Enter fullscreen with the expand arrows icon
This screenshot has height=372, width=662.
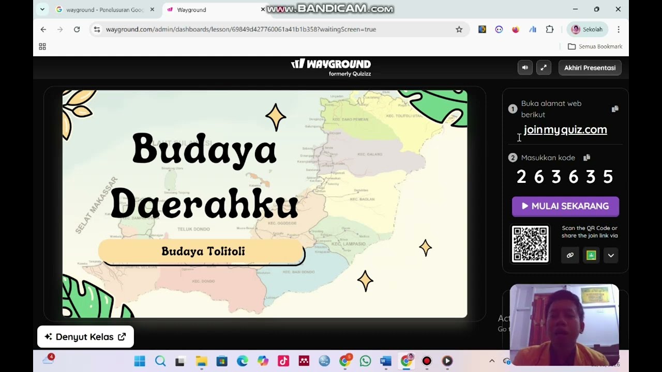544,68
